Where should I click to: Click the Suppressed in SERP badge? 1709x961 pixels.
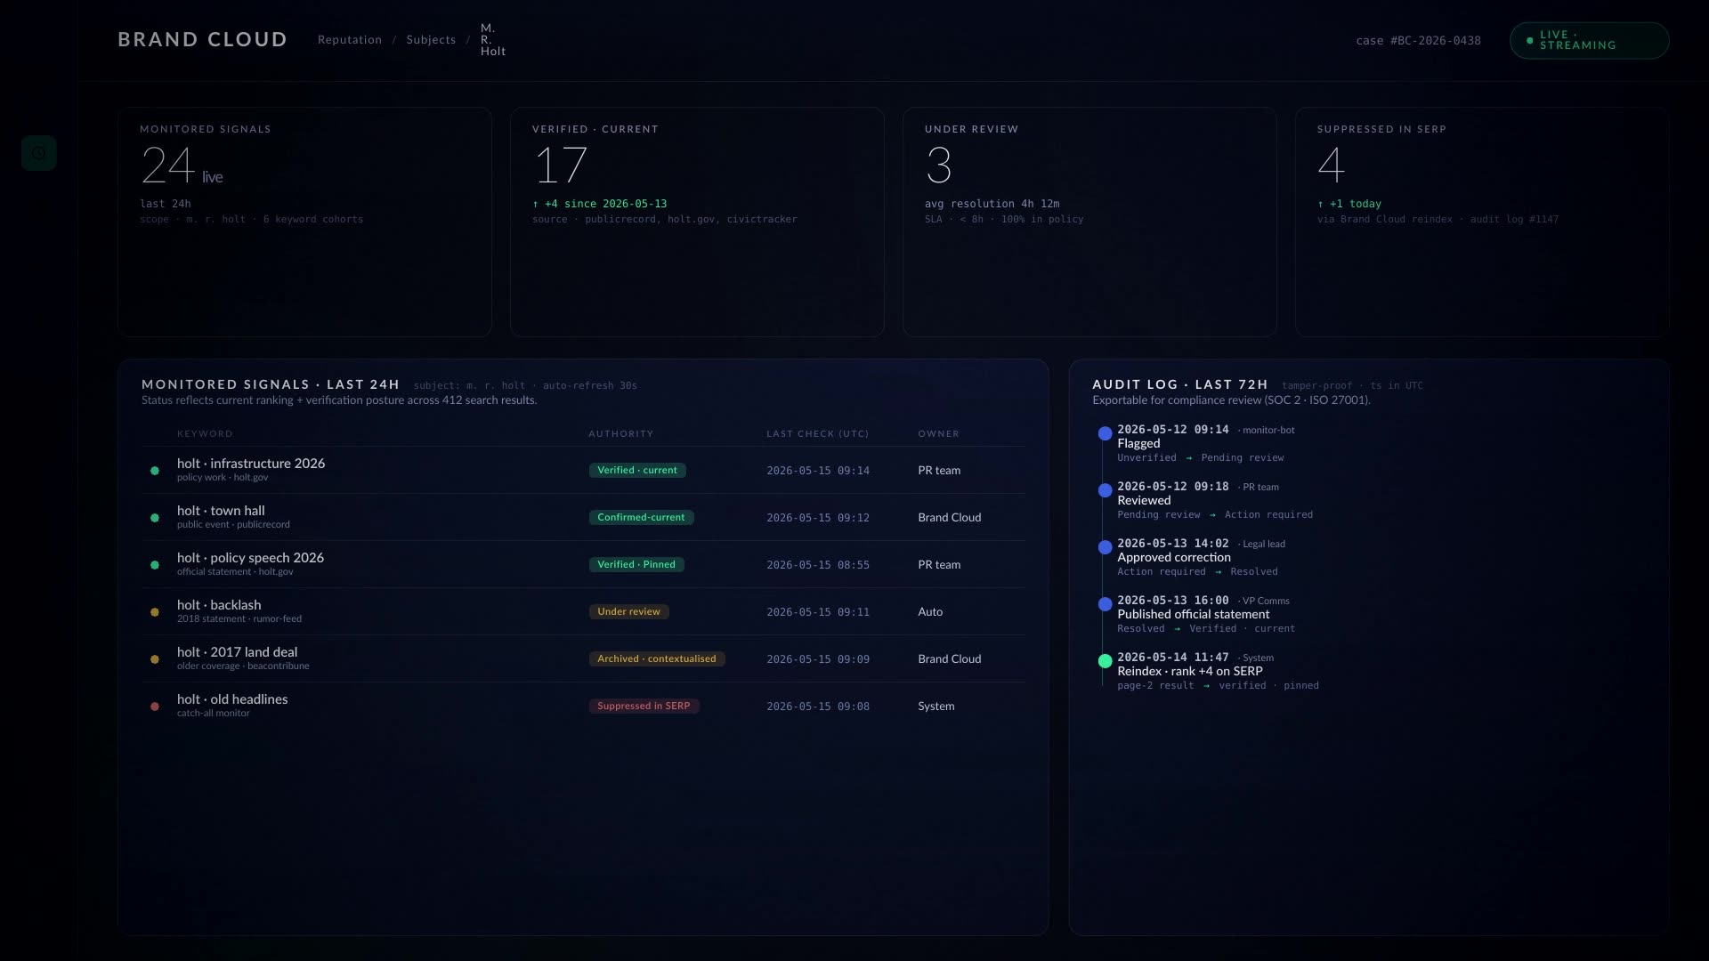[x=644, y=707]
